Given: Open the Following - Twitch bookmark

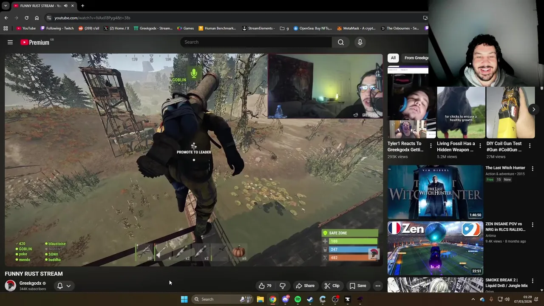Looking at the screenshot, I should [57, 28].
